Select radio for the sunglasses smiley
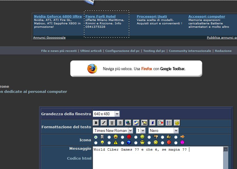Image resolution: width=237 pixels, height=169 pixels. [x=136, y=143]
